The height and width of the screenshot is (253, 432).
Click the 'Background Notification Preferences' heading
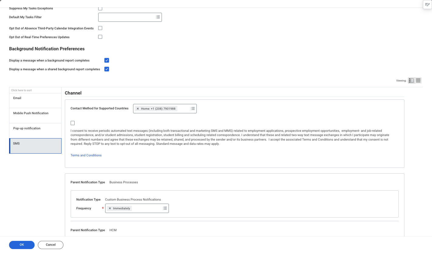47,49
